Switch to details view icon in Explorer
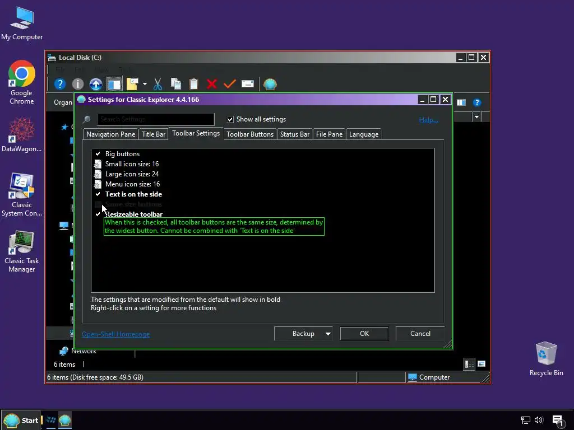Screen dimensions: 574x430 [x=469, y=364]
